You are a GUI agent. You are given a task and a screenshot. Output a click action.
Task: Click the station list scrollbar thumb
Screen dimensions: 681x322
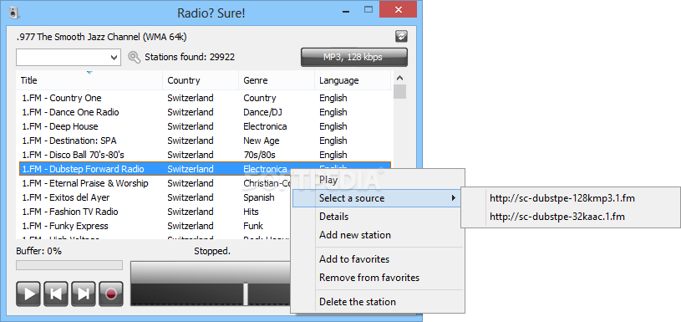pos(400,92)
